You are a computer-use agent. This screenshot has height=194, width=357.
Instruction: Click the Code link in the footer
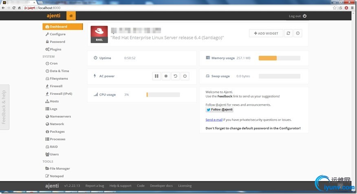[141, 185]
